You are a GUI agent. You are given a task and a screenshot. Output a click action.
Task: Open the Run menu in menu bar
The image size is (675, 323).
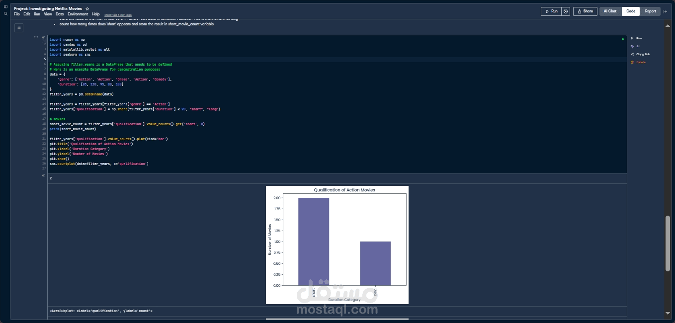point(37,14)
